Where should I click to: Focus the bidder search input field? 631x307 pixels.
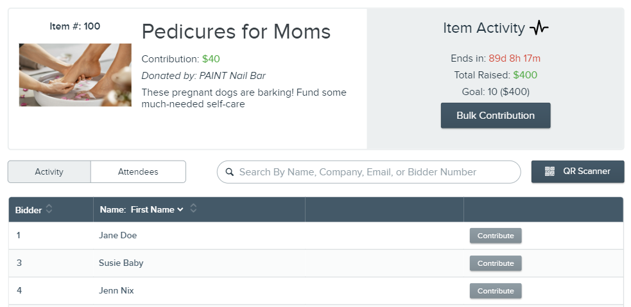coord(368,172)
